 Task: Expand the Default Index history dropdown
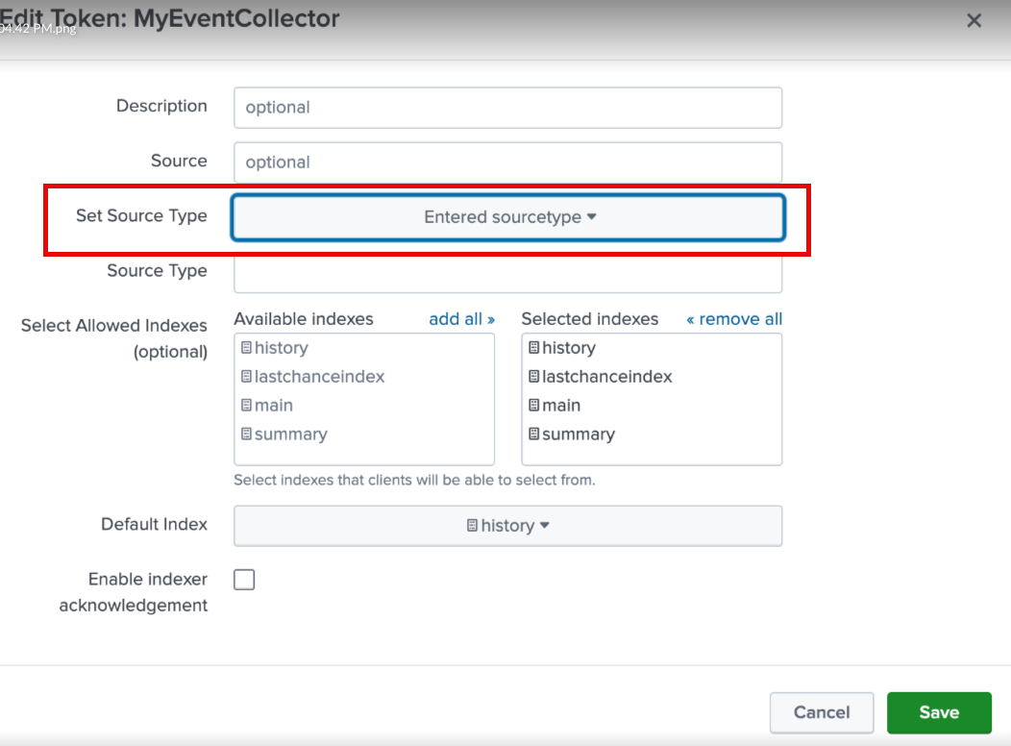point(508,526)
